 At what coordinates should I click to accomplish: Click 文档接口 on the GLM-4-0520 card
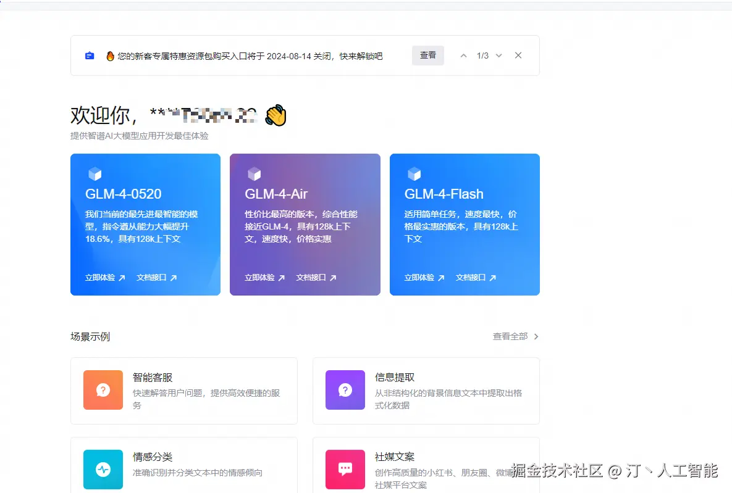[x=151, y=278]
